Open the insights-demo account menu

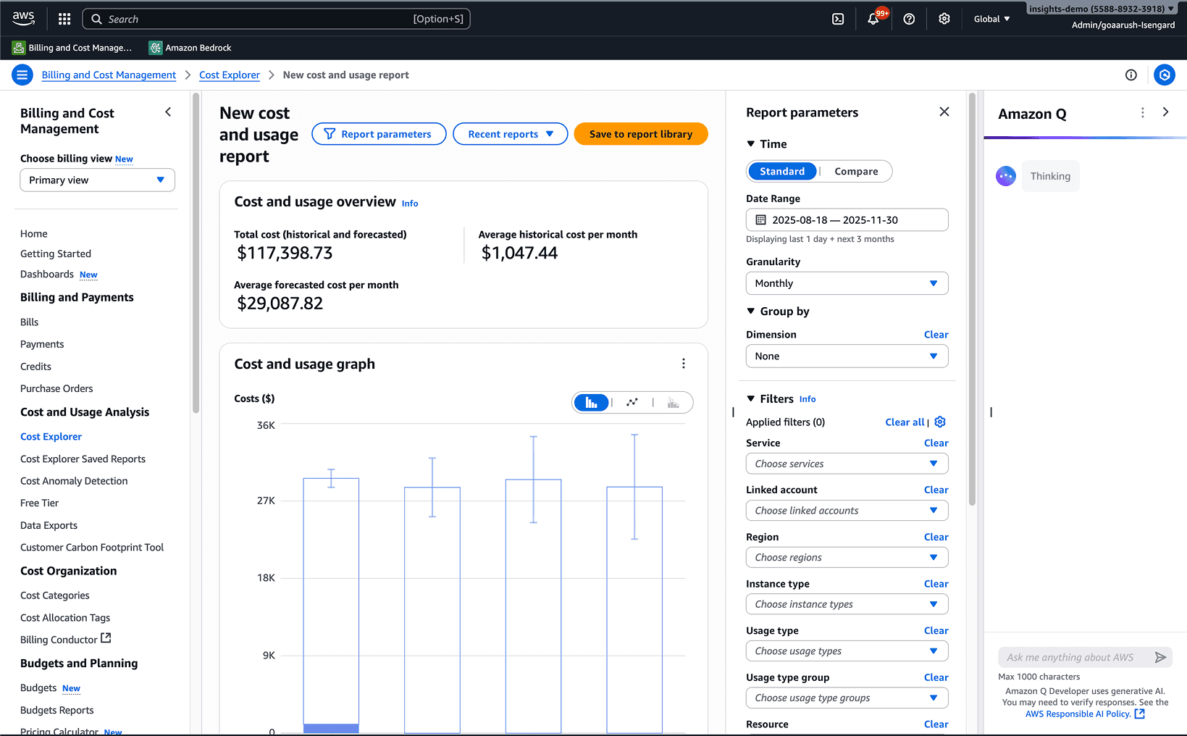(1101, 9)
